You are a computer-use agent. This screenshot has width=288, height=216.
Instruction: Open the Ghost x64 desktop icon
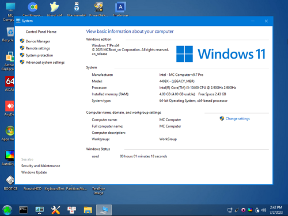[x=55, y=9]
